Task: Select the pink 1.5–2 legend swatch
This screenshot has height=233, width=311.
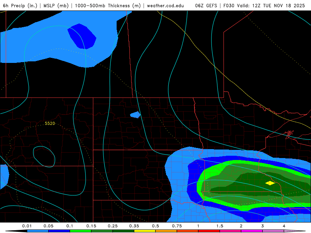Action: pyautogui.click(x=231, y=231)
